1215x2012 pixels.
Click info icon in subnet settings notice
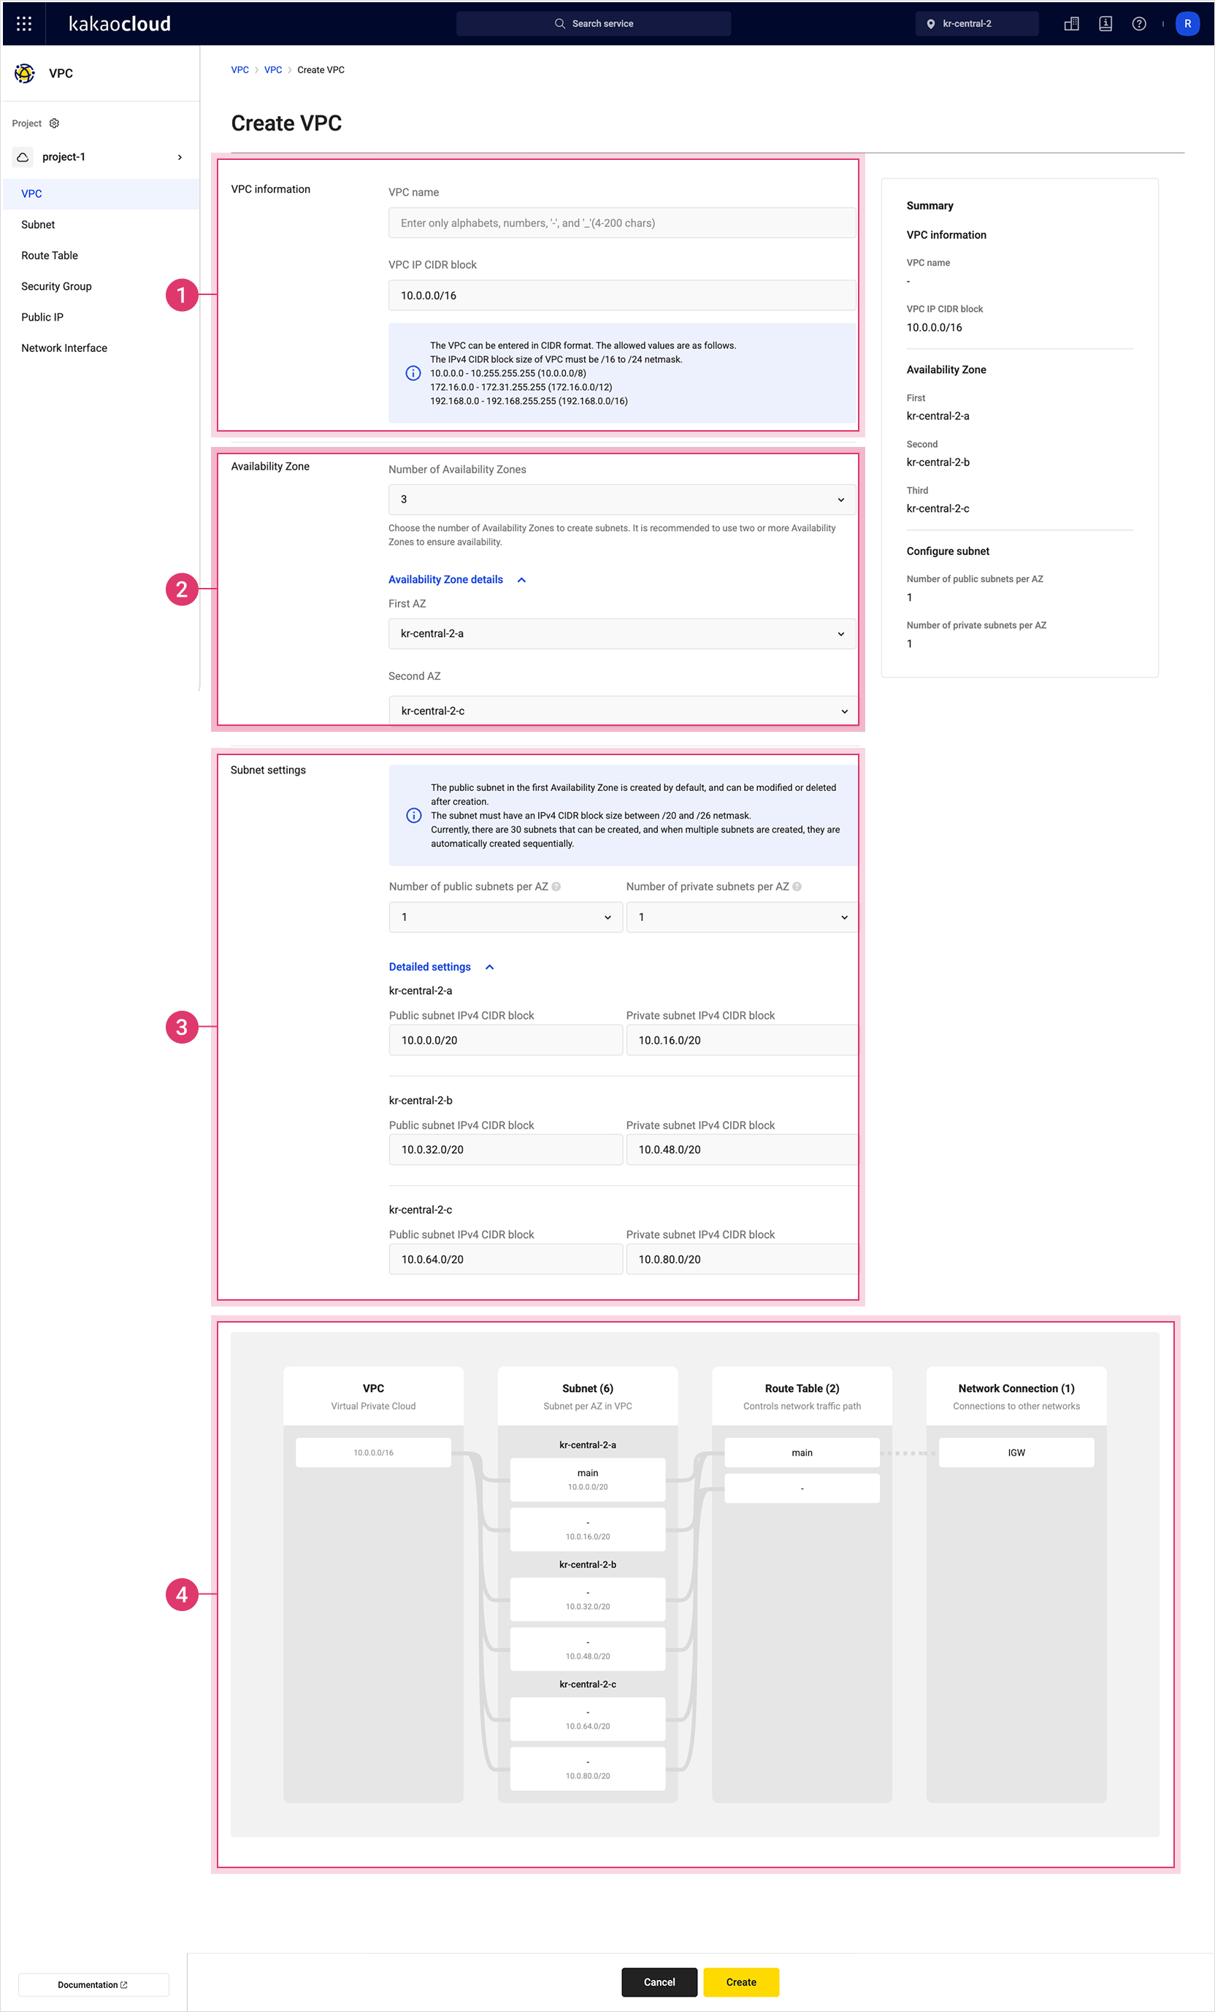414,816
